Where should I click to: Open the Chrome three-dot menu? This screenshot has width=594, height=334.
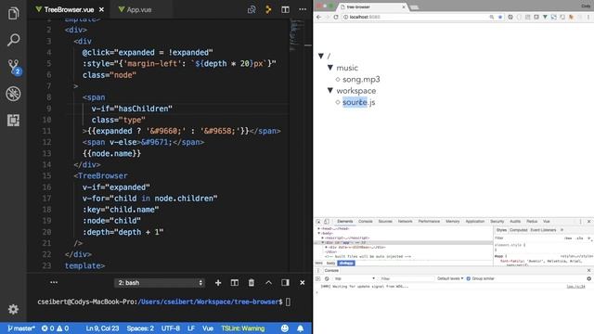coord(588,17)
